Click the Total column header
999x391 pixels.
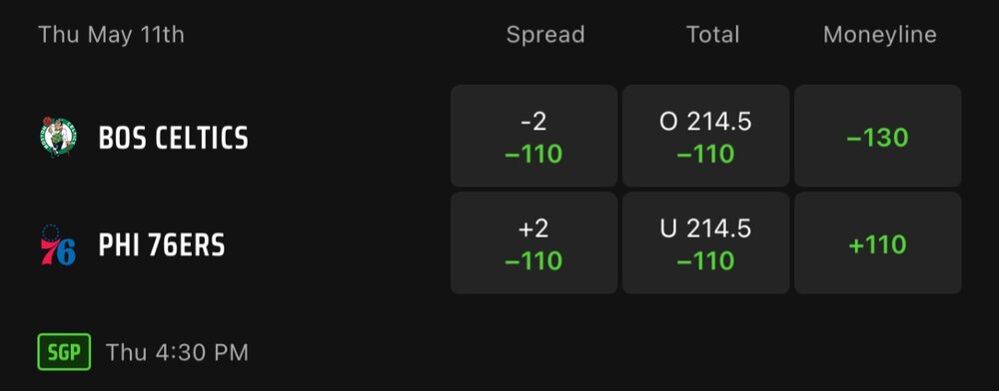713,34
